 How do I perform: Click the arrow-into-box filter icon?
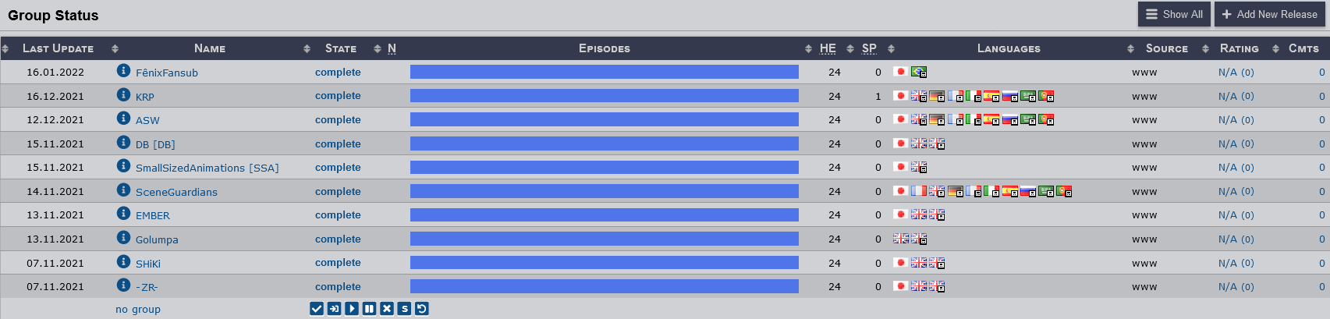(334, 309)
